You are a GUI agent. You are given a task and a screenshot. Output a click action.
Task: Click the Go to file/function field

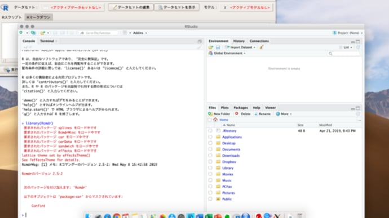pos(99,33)
